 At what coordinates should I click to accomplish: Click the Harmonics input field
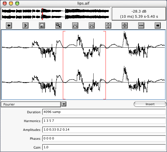104,121
